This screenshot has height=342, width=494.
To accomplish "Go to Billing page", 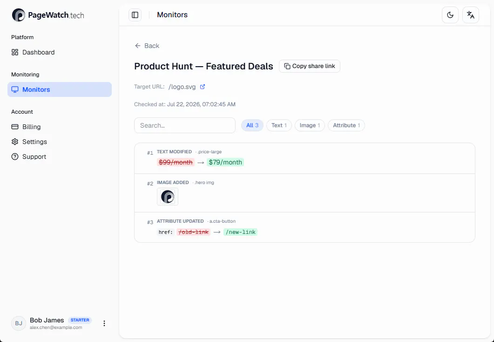I will [60, 127].
